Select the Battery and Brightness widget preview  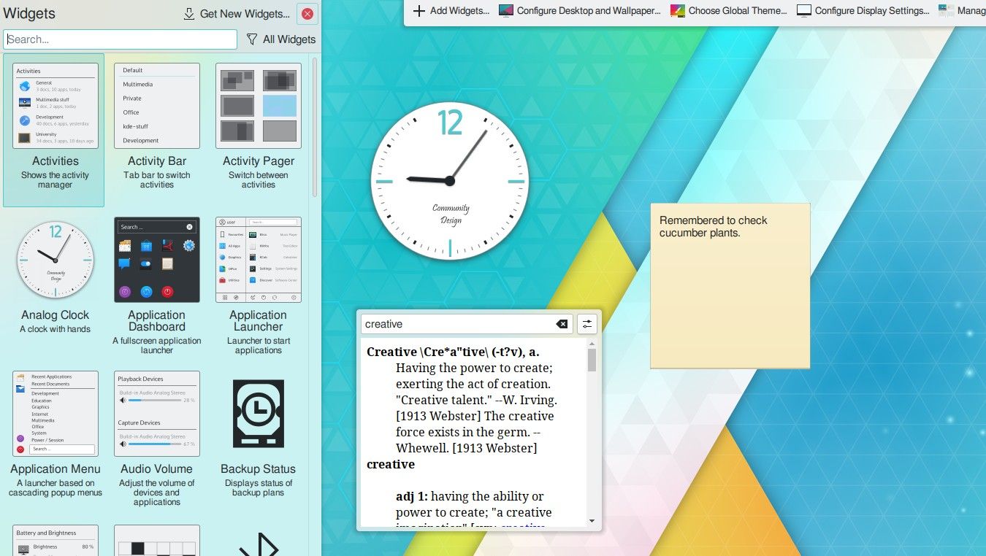(x=56, y=540)
